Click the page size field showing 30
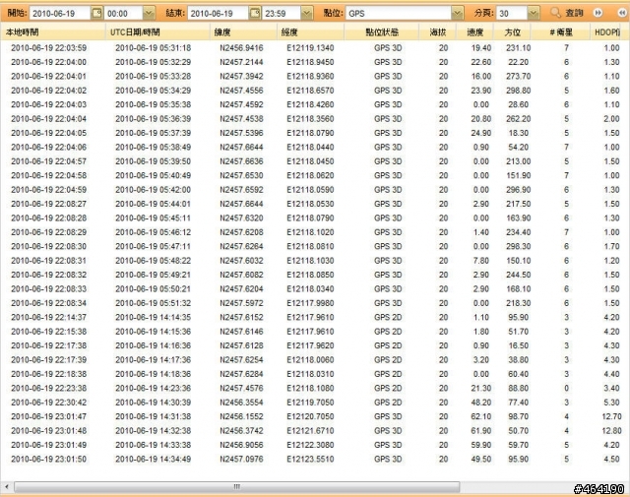Viewport: 630px width, 497px height. pos(512,13)
